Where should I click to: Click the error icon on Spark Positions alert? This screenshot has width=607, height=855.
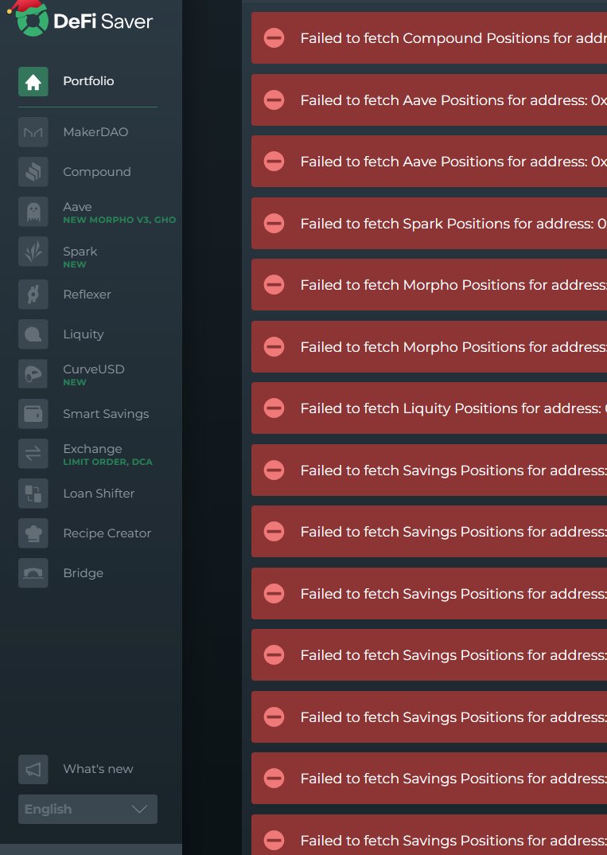coord(274,224)
